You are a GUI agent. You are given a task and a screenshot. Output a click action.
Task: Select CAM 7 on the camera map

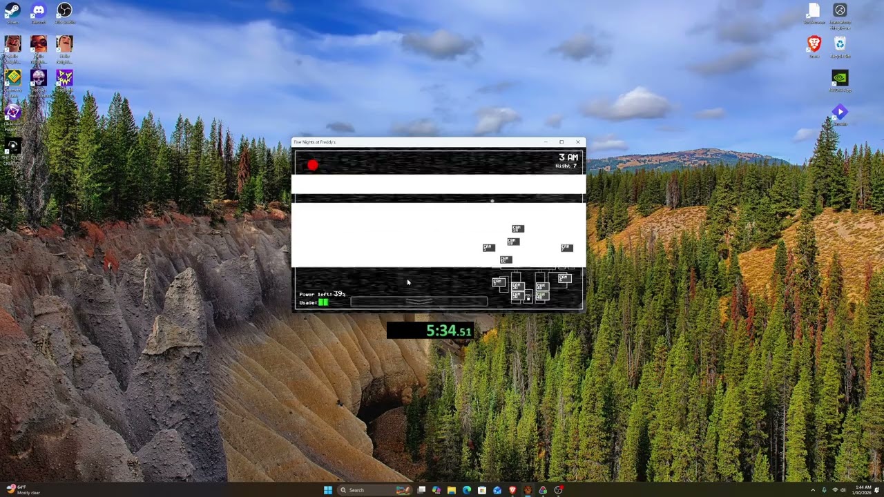pyautogui.click(x=566, y=248)
